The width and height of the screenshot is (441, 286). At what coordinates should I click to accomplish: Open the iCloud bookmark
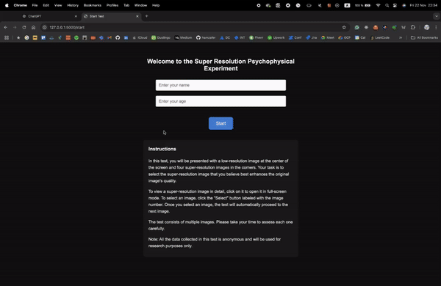(x=140, y=37)
